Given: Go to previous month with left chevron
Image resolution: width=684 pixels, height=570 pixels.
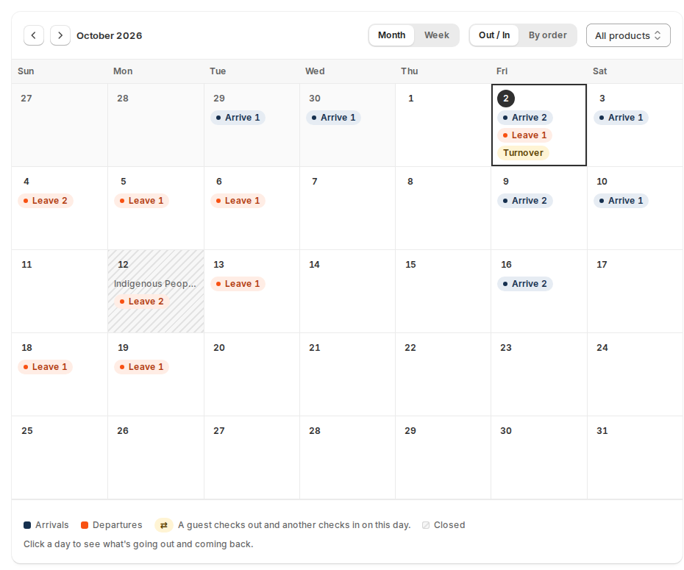Looking at the screenshot, I should coord(34,35).
